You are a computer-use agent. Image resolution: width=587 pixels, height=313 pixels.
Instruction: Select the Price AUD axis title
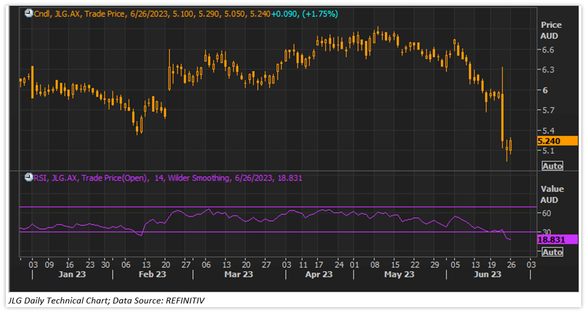tap(551, 31)
